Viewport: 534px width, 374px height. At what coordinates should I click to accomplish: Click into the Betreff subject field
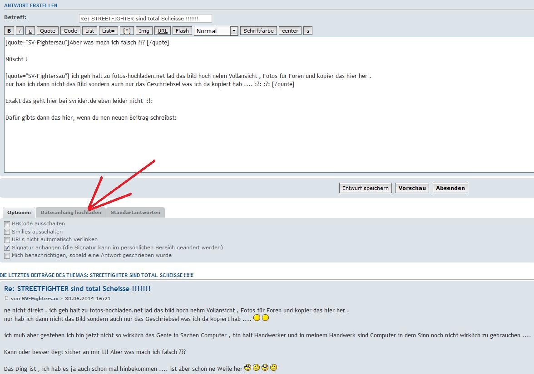tap(145, 19)
